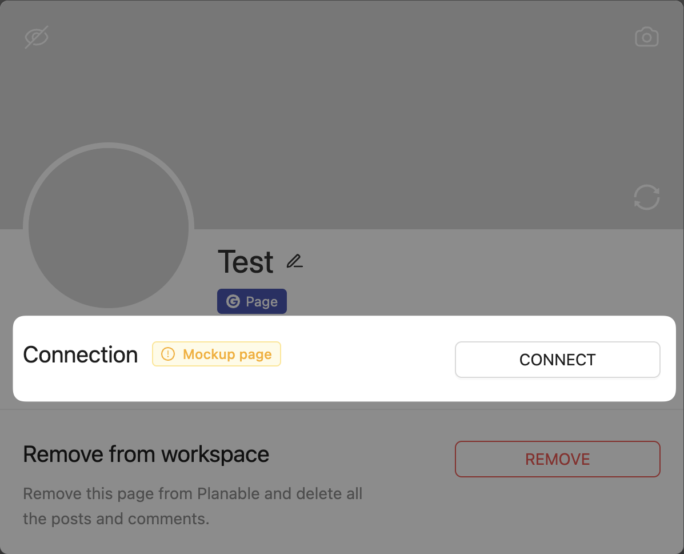The height and width of the screenshot is (554, 684).
Task: Click the "Mockup page" badge text
Action: point(227,354)
